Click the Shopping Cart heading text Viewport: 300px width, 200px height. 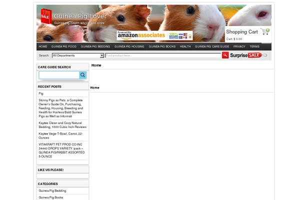[x=242, y=32]
